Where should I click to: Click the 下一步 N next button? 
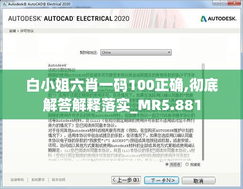(x=161, y=180)
